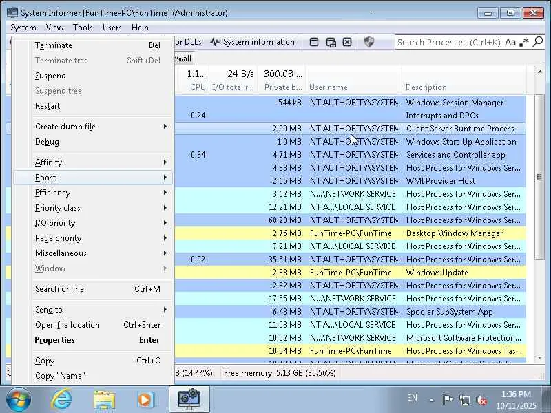This screenshot has width=551, height=413.
Task: Select the Windows Update row
Action: [351, 273]
